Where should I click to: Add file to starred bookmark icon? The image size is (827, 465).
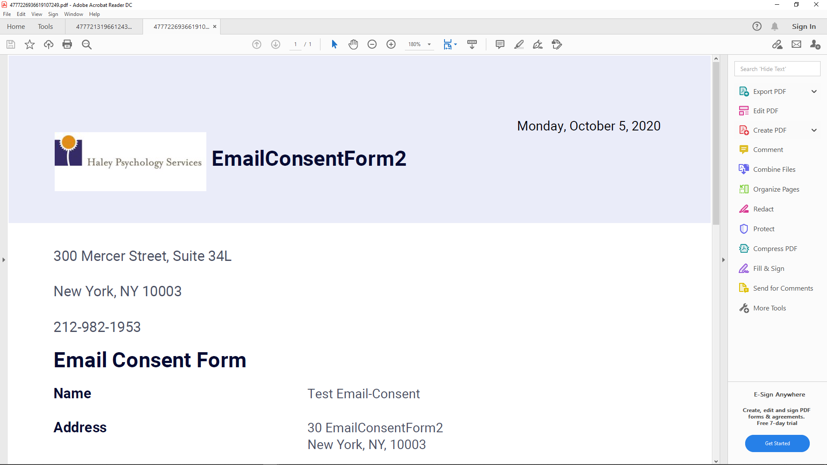pyautogui.click(x=30, y=44)
